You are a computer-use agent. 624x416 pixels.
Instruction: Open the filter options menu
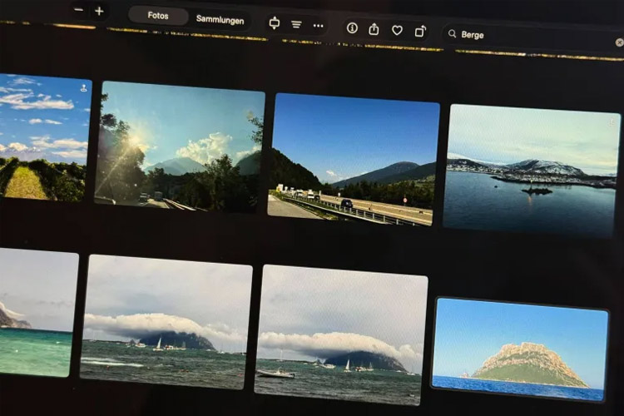296,24
